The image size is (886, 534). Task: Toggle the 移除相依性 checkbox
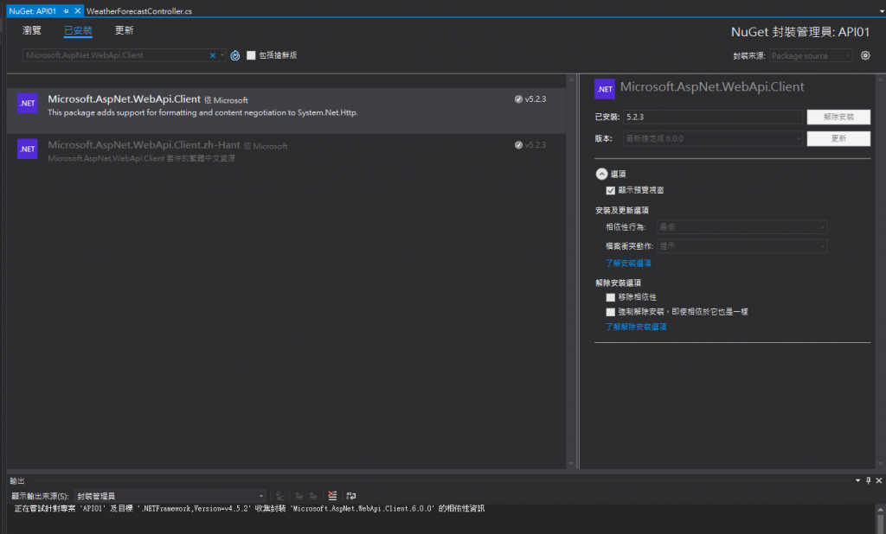(x=610, y=297)
